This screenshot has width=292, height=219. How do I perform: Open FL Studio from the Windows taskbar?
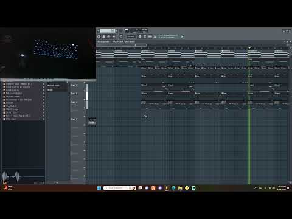click(x=167, y=188)
